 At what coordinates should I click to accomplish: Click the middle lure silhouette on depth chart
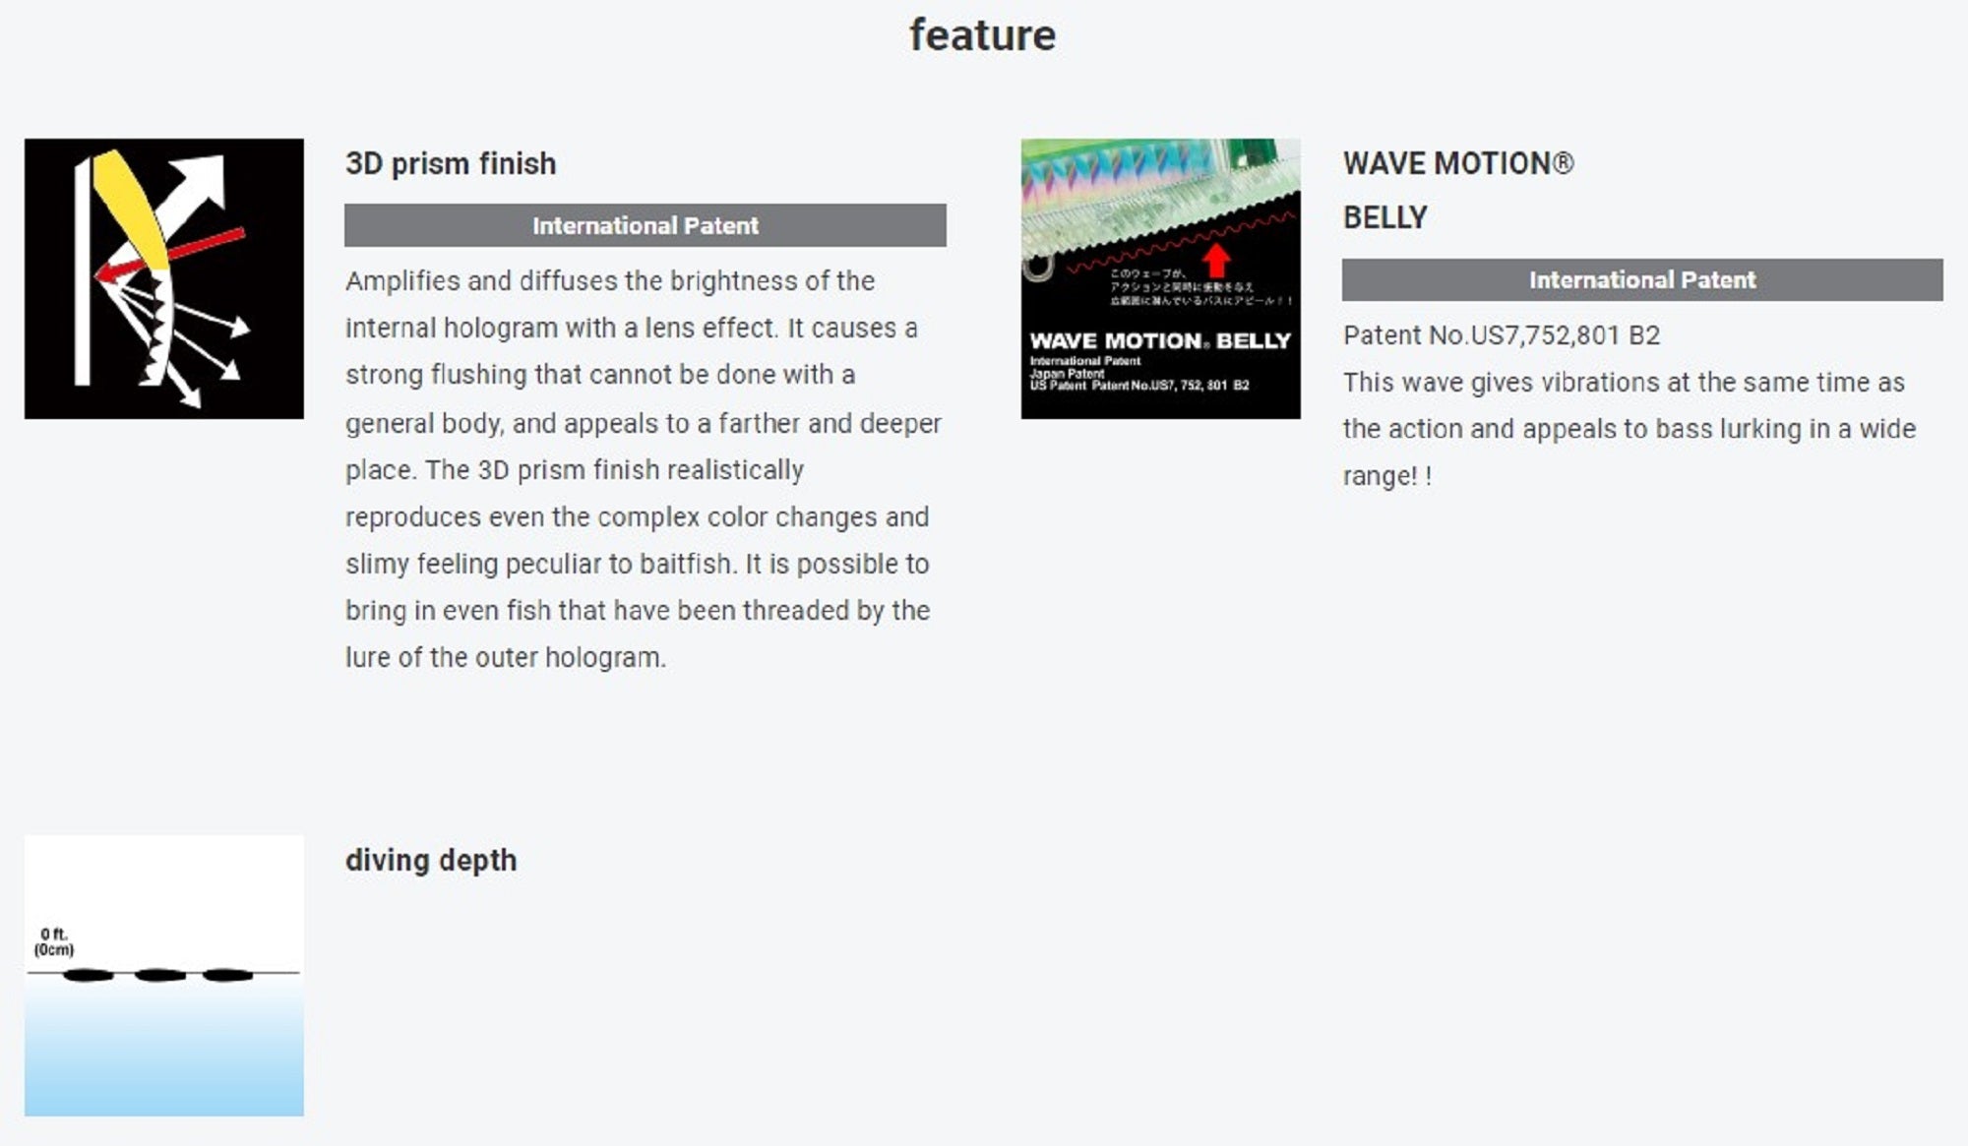coord(159,976)
